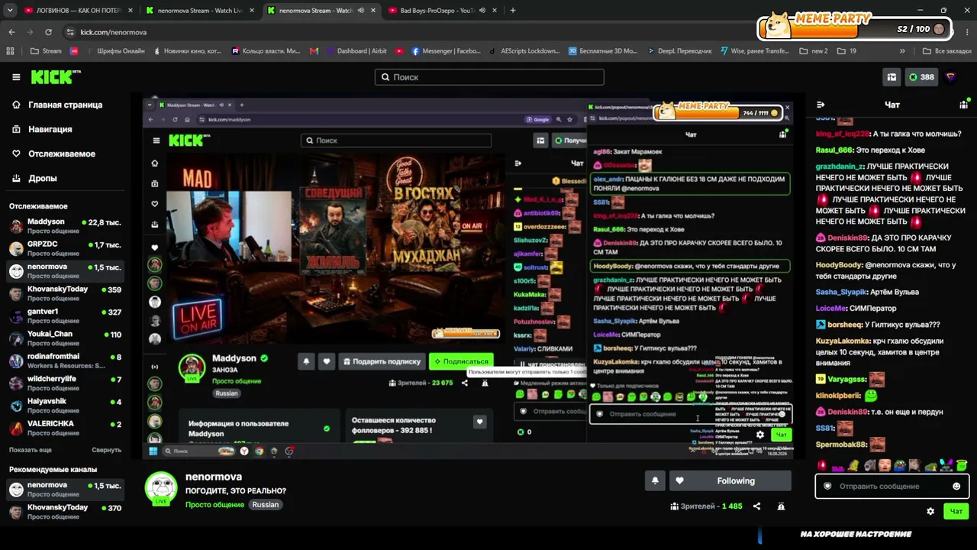
Task: Open the chat leaderboard icon beside Чат title
Action: click(x=963, y=105)
